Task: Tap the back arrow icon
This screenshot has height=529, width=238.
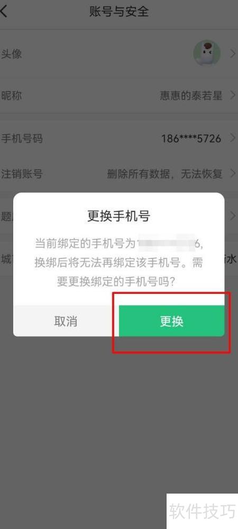Action: click(4, 12)
